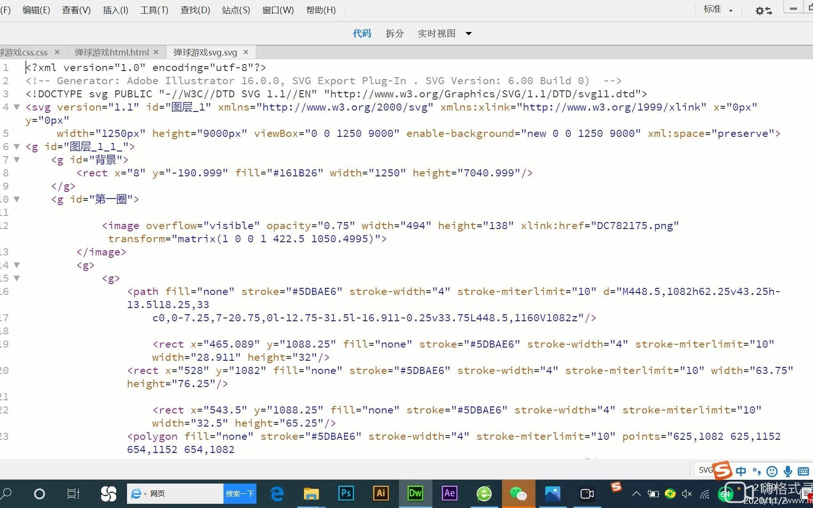Image resolution: width=813 pixels, height=508 pixels.
Task: Collapse the g 第一圈 block on line 10
Action: pyautogui.click(x=17, y=199)
